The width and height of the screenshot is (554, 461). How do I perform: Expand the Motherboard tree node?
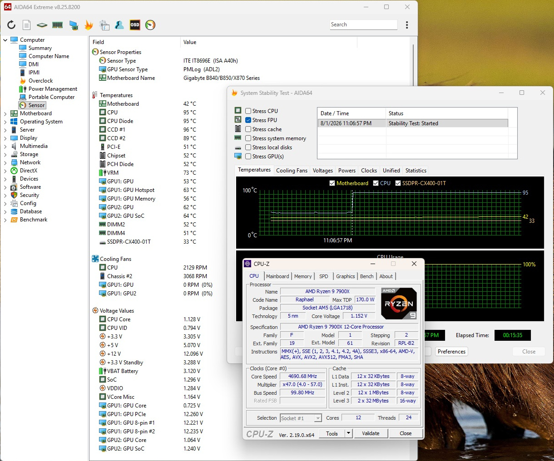[5, 113]
